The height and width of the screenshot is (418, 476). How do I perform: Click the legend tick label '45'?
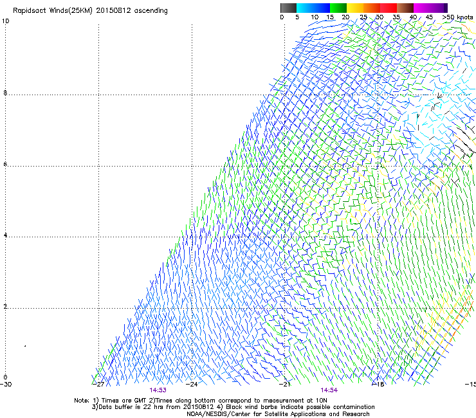point(429,17)
